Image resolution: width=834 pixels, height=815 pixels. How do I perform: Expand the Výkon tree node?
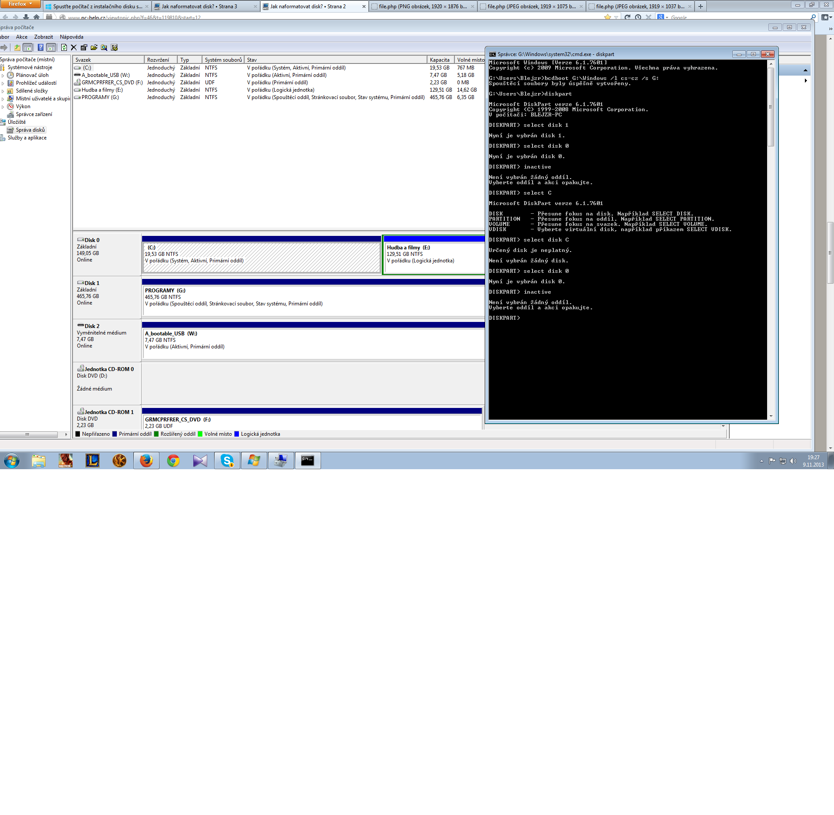(3, 107)
